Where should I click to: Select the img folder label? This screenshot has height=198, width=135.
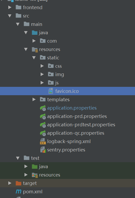click(x=60, y=75)
